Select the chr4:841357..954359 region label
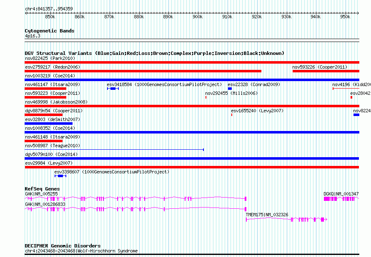Screen dimensions: 371x257 tap(49, 9)
